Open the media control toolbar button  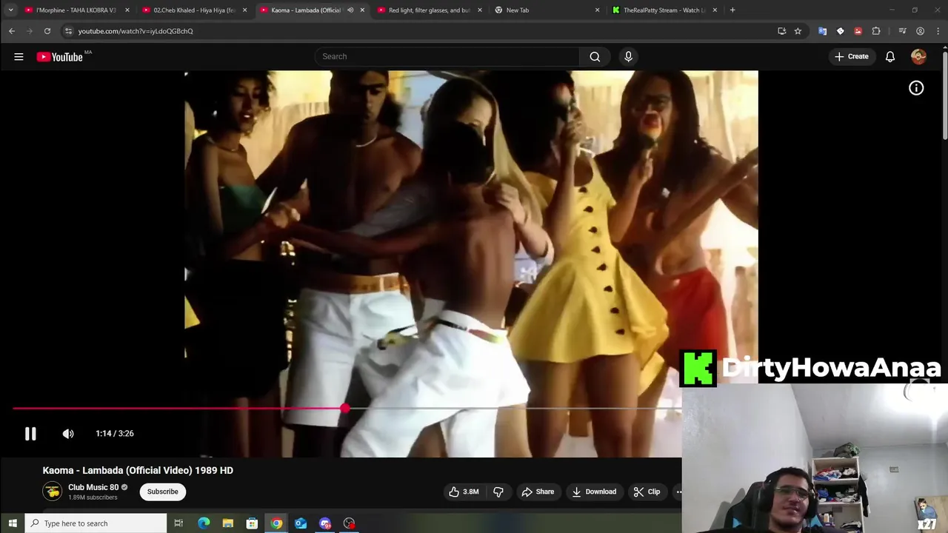902,31
